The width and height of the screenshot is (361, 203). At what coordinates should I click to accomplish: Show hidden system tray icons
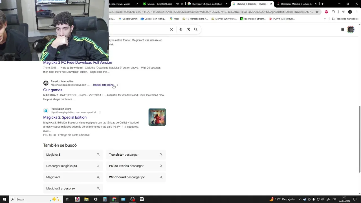pos(300,199)
